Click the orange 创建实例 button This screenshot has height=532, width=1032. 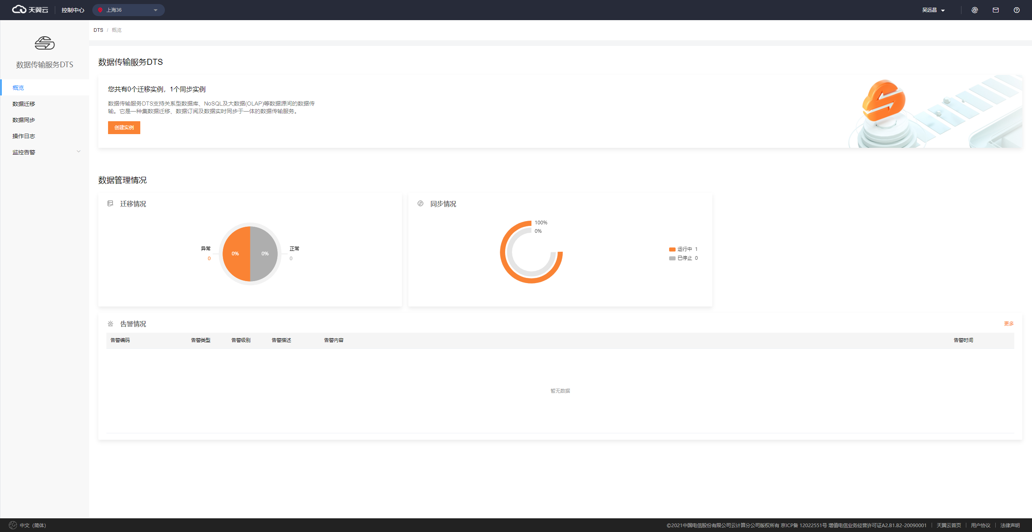(124, 128)
